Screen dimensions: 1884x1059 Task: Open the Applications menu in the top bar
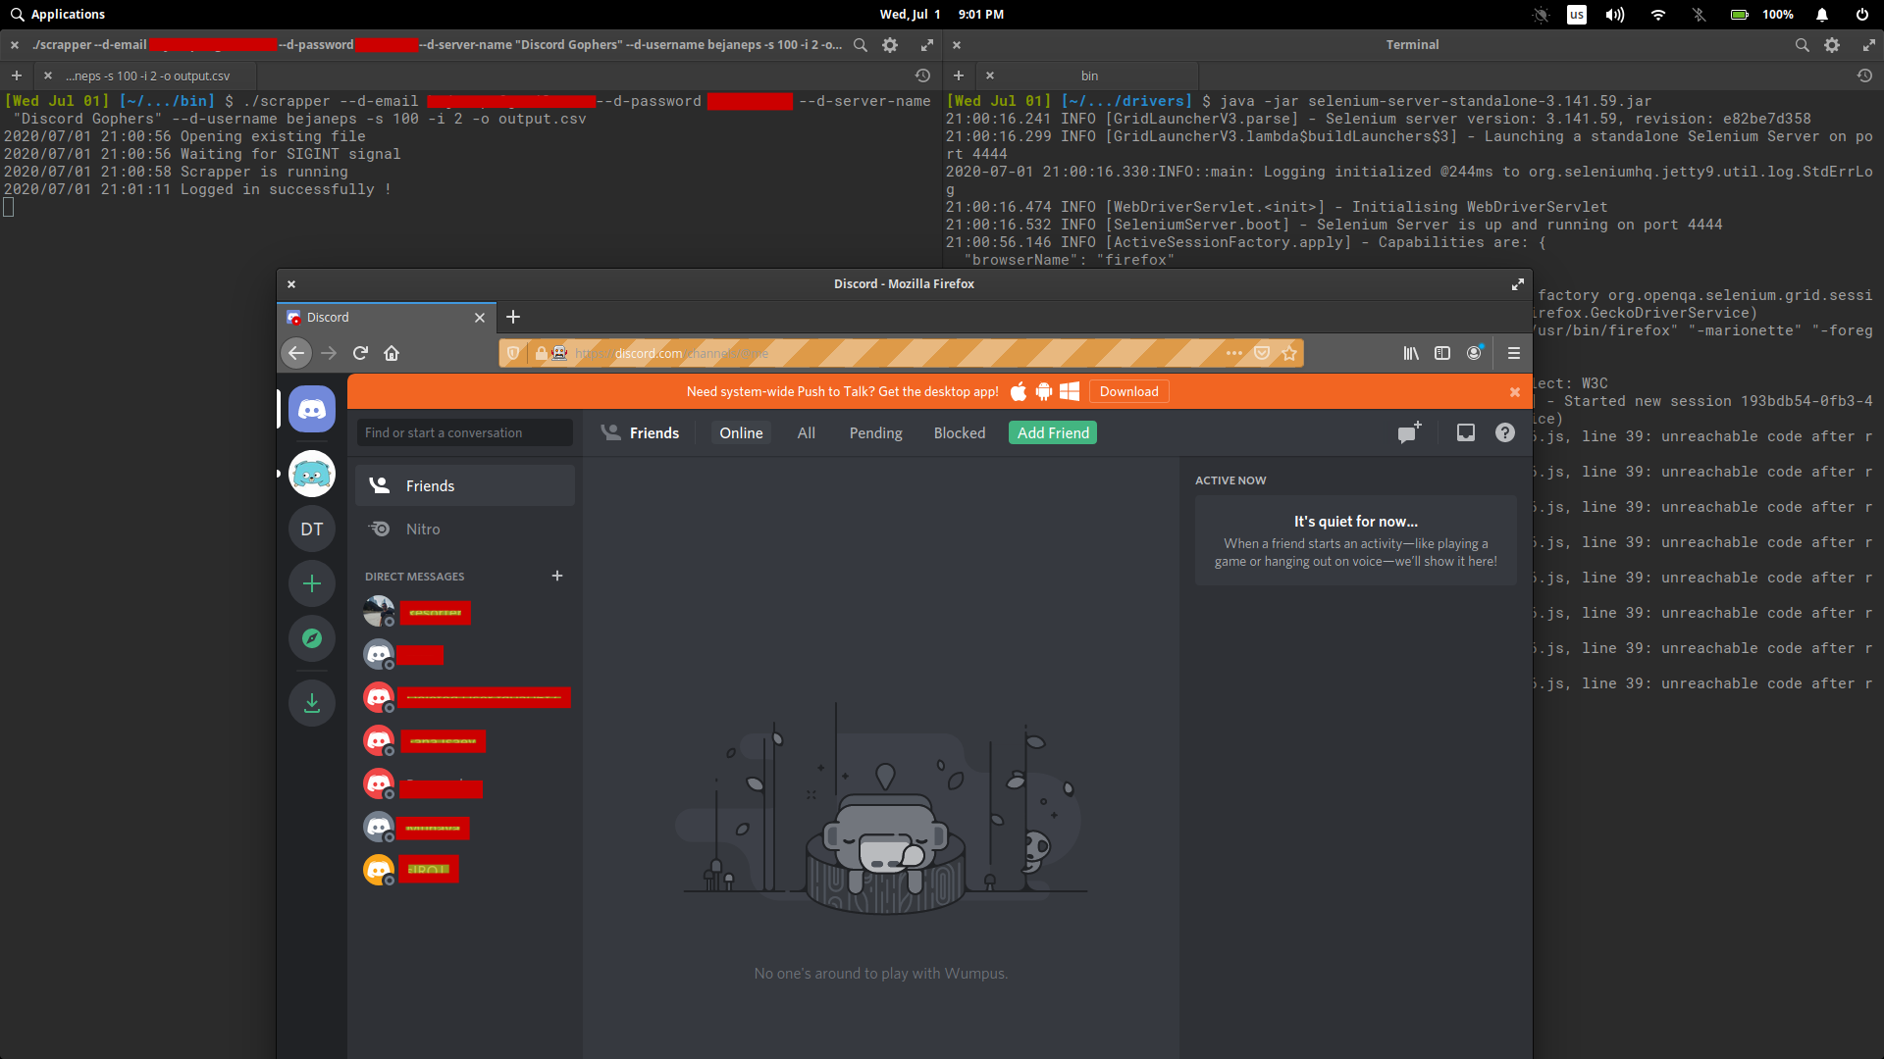click(57, 14)
